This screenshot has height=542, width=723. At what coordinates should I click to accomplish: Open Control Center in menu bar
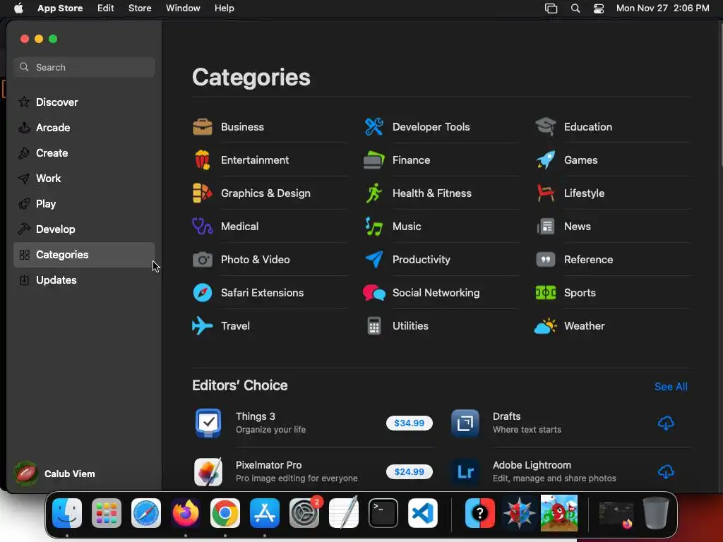(x=599, y=8)
